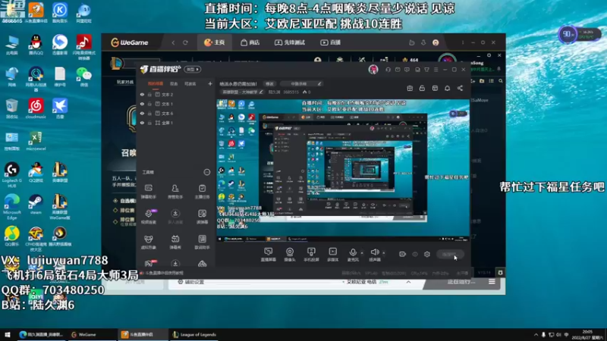Screen dimensions: 607x341
Task: Switch to League of Legends taskbar item
Action: [194, 334]
